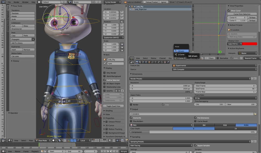261x153 pixels.
Task: Expand Judy_RigAction in channel list
Action: coord(131,9)
